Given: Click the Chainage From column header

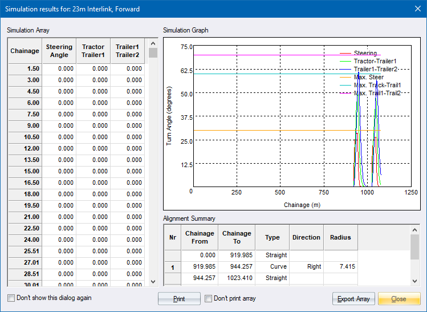Looking at the screenshot, I should (200, 237).
